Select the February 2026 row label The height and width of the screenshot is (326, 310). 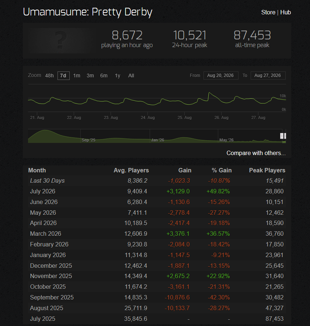[49, 244]
